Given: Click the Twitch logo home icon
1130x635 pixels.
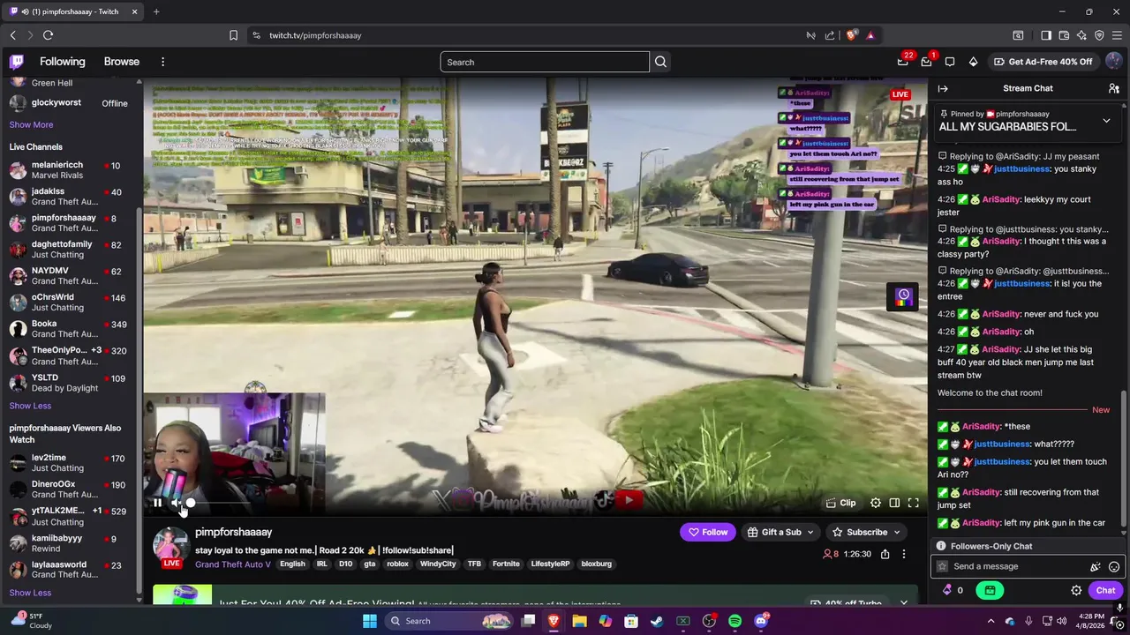Looking at the screenshot, I should point(17,62).
